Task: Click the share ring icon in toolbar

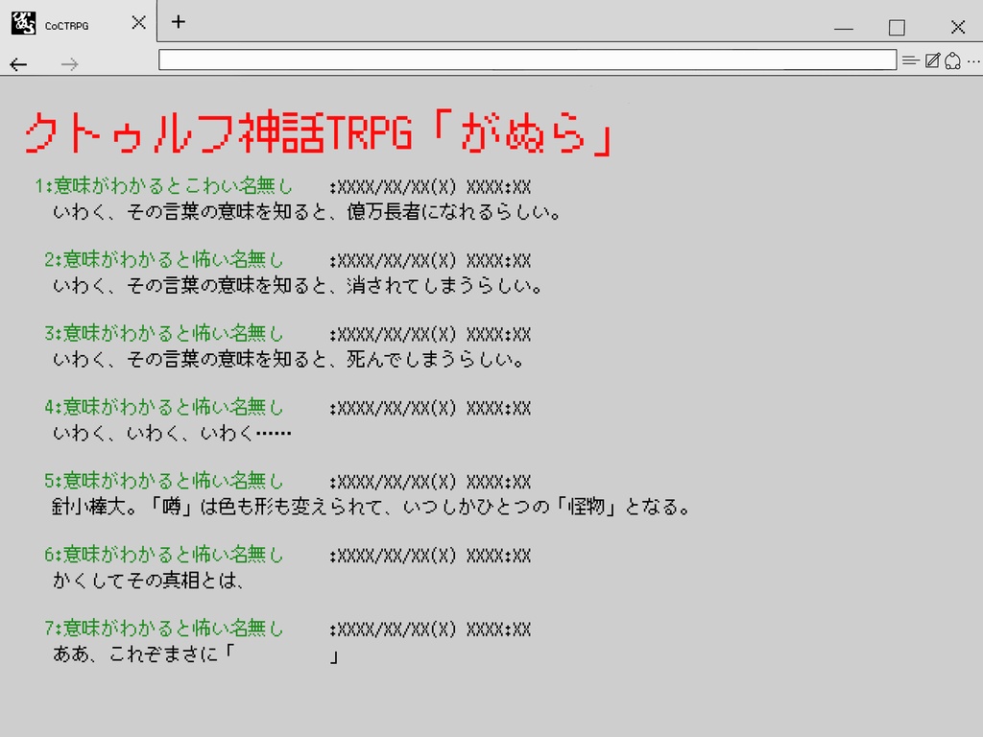Action: tap(953, 60)
